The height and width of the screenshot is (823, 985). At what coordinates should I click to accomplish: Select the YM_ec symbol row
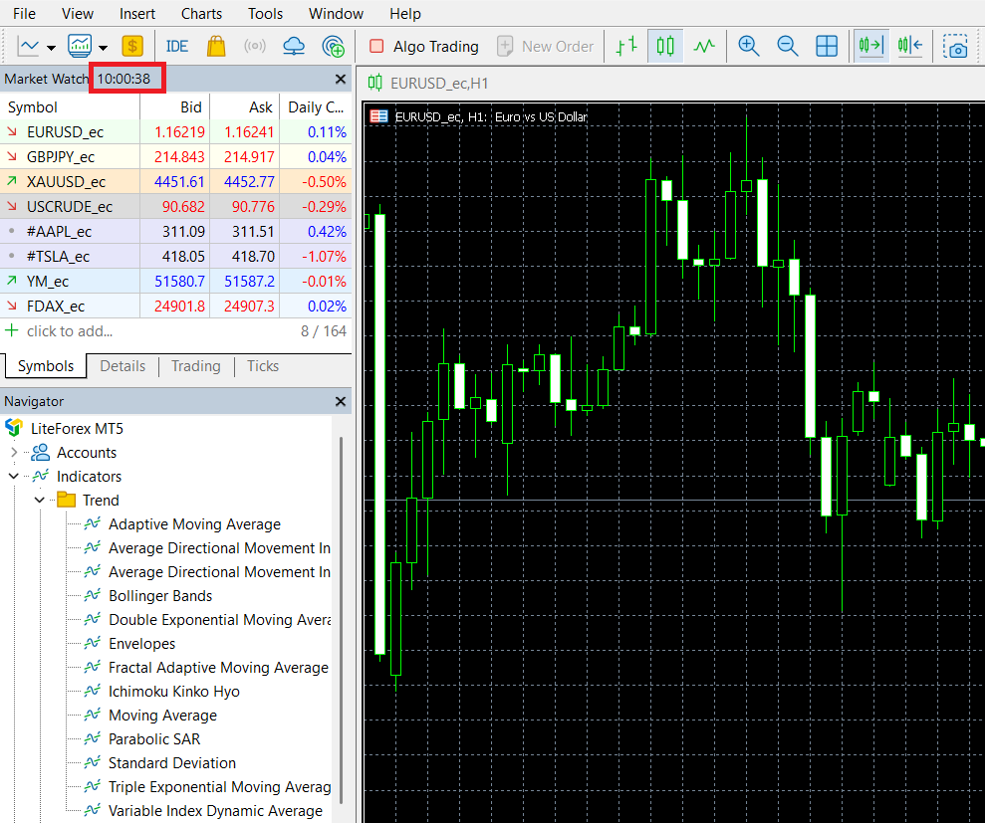click(176, 281)
